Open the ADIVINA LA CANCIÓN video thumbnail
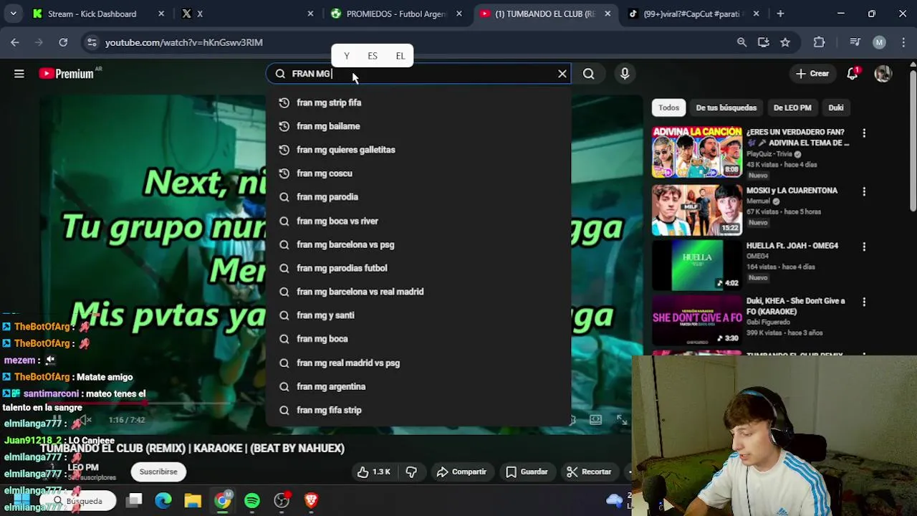Image resolution: width=917 pixels, height=516 pixels. click(x=697, y=152)
